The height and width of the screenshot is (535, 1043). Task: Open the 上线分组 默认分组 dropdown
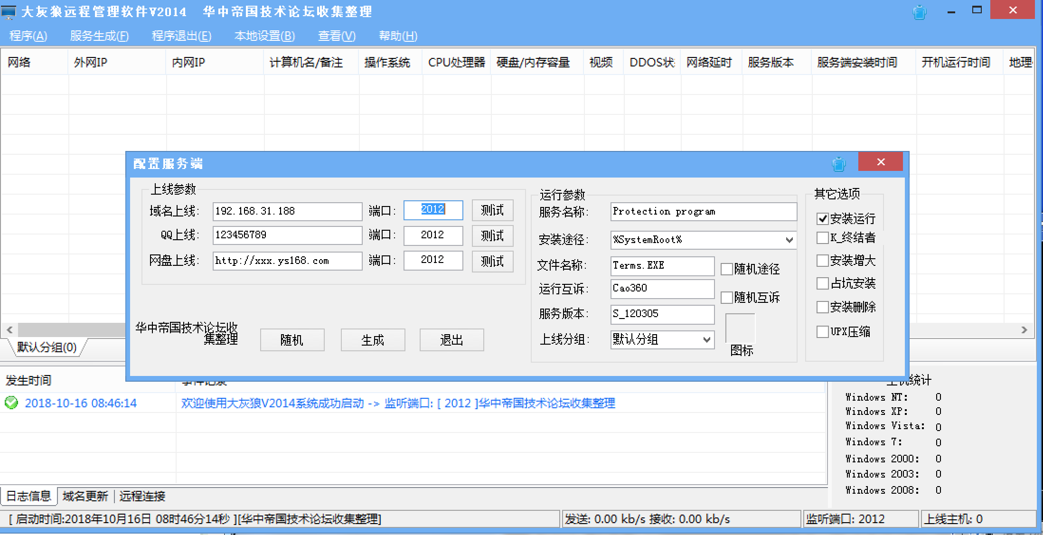tap(706, 340)
